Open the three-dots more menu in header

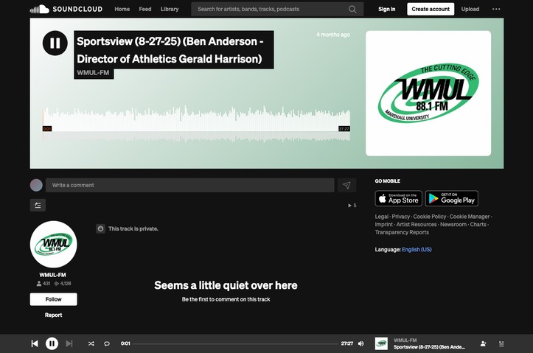pyautogui.click(x=496, y=9)
